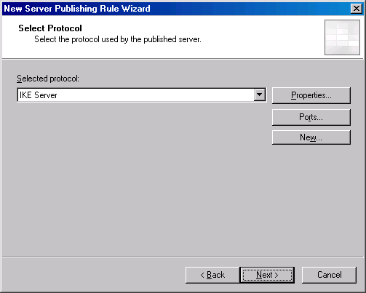
Task: Click the Select Protocol heading text
Action: pyautogui.click(x=50, y=28)
